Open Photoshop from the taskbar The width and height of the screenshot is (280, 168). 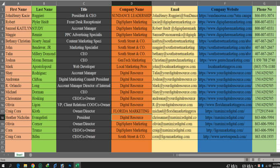coord(70,166)
